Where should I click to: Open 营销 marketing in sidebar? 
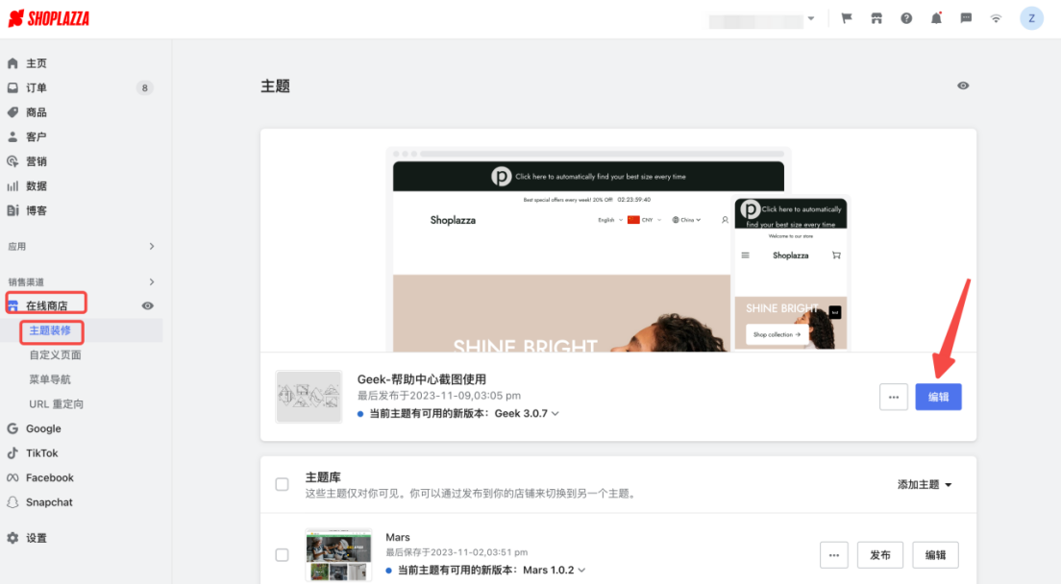pos(37,161)
